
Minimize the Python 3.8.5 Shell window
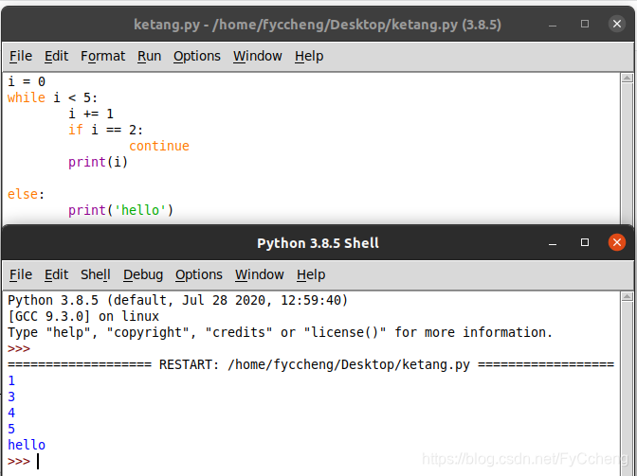pyautogui.click(x=553, y=243)
